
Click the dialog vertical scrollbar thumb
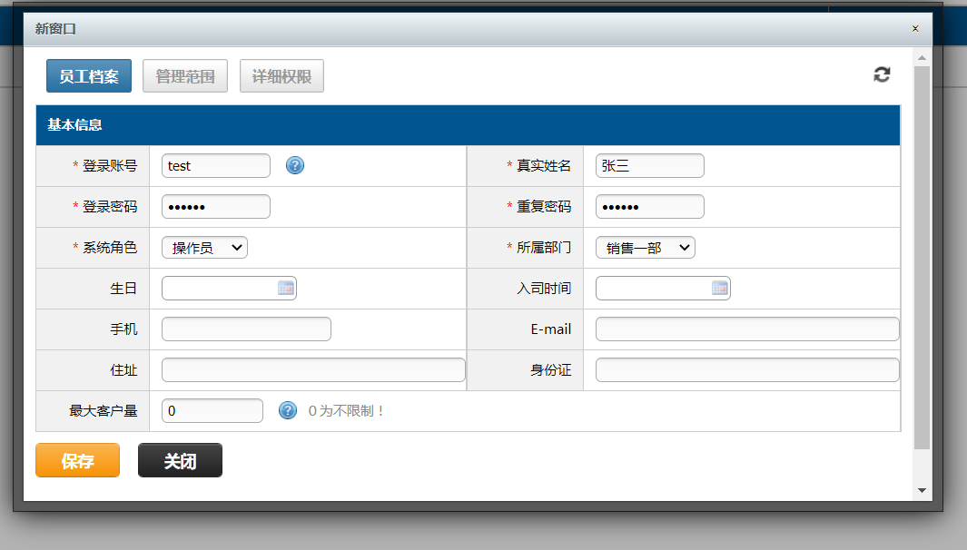coord(922,258)
